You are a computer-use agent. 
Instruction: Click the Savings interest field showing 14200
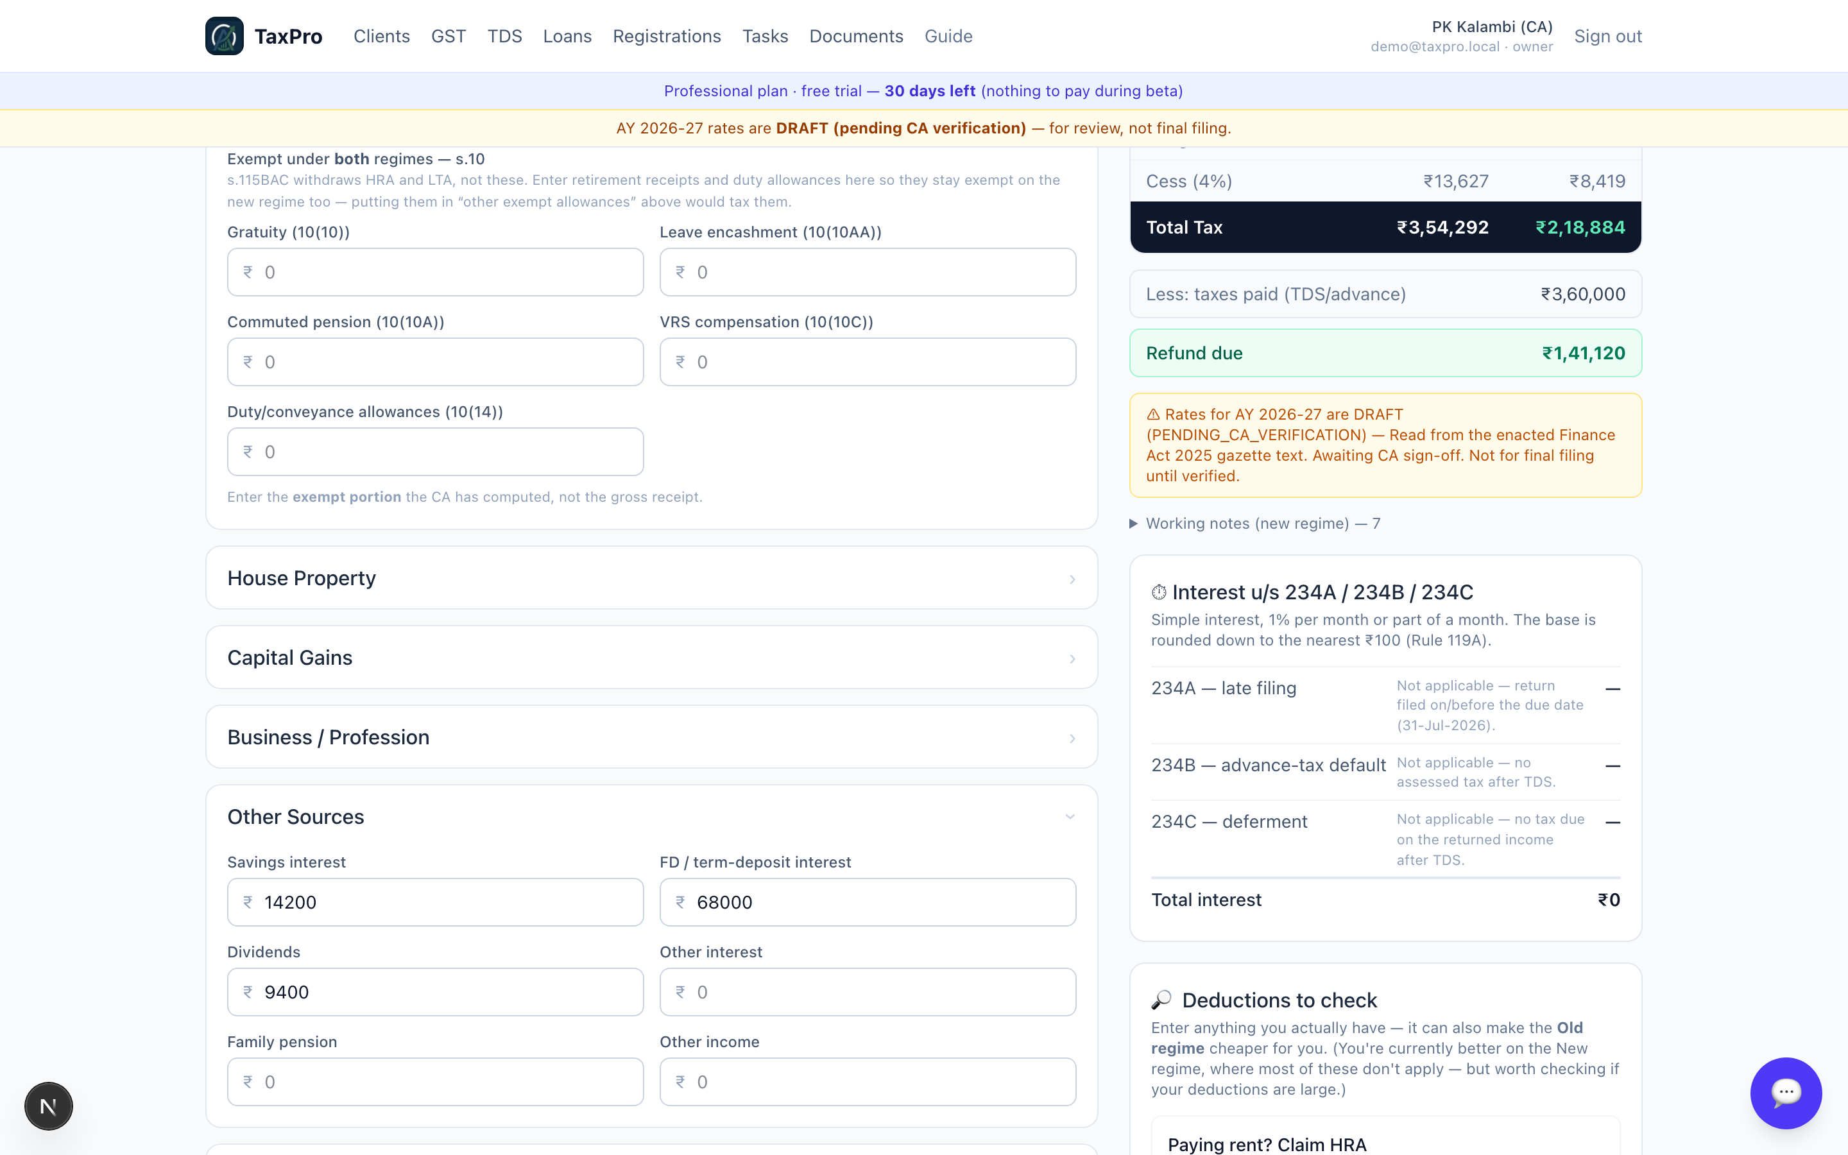(x=435, y=902)
